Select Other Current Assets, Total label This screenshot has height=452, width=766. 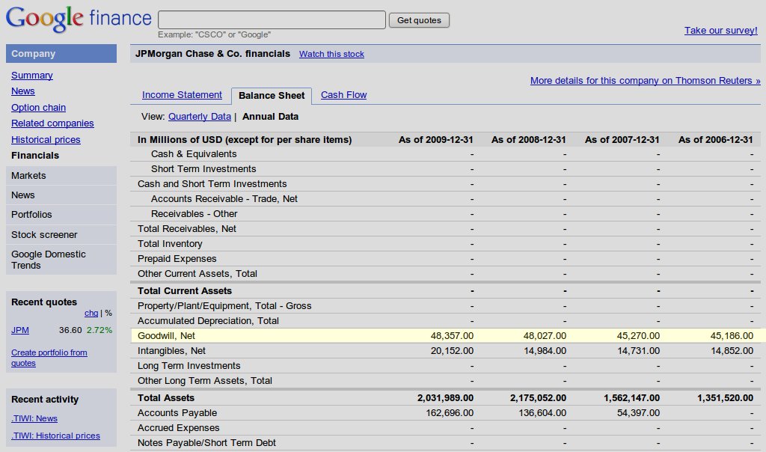click(197, 274)
